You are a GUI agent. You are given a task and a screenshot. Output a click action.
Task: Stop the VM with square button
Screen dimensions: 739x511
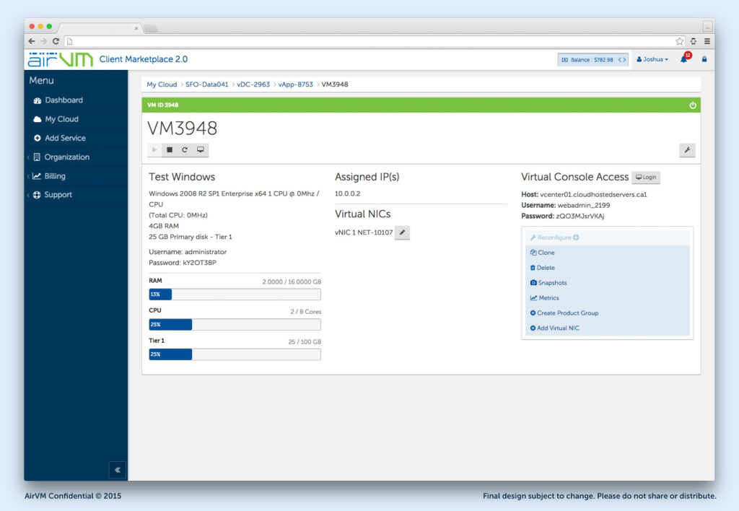point(170,150)
